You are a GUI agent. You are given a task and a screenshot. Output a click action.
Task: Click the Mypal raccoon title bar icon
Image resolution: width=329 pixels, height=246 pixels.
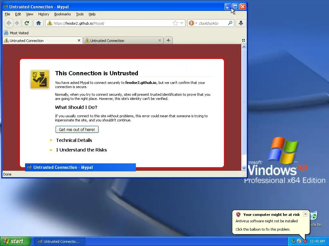point(6,6)
